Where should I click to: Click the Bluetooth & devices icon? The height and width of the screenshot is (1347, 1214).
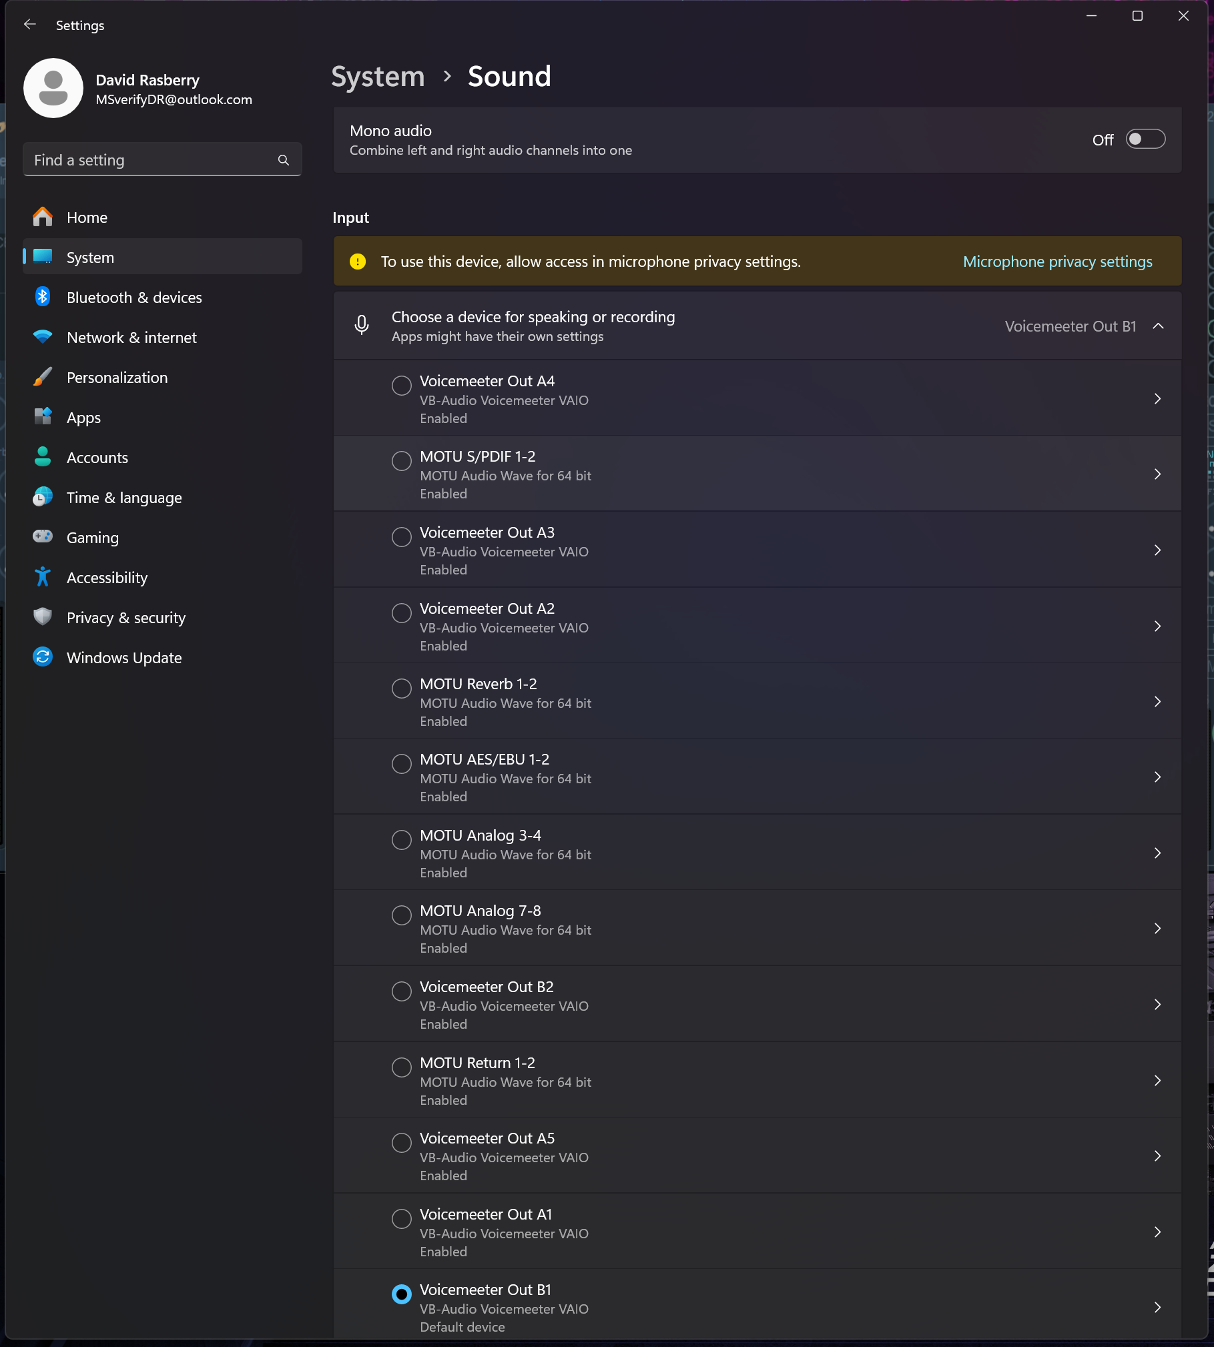43,297
